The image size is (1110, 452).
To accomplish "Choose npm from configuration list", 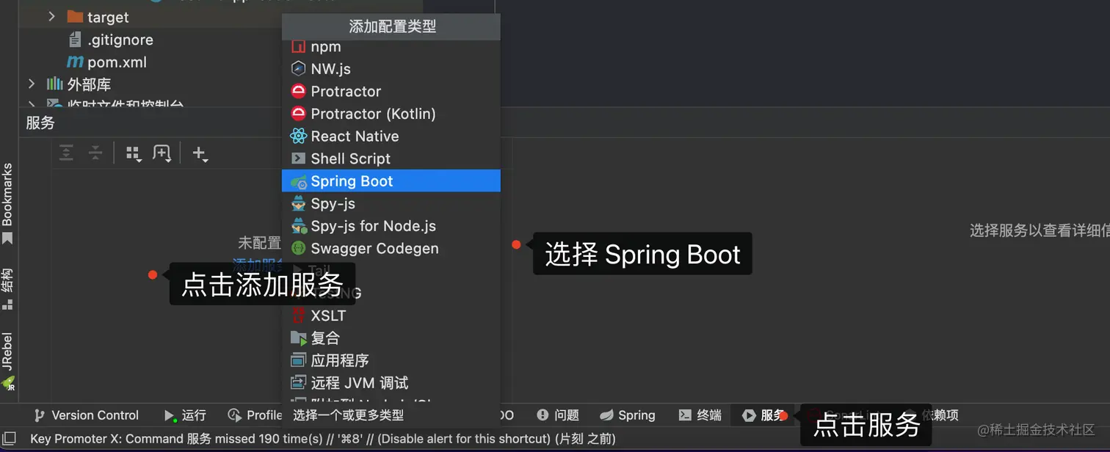I will tap(391, 47).
